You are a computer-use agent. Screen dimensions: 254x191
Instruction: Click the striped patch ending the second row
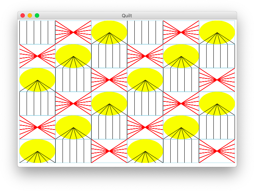(217, 56)
